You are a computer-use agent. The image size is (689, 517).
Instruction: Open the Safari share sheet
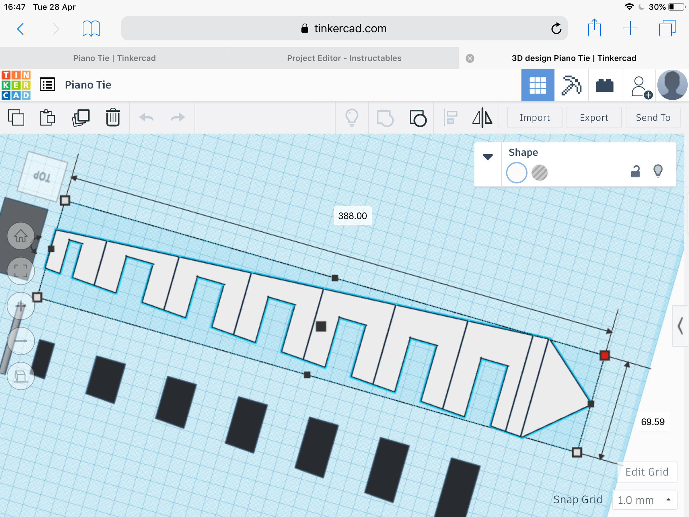point(594,28)
